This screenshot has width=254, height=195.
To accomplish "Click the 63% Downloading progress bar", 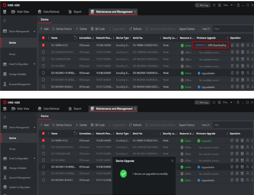I will coord(211,45).
